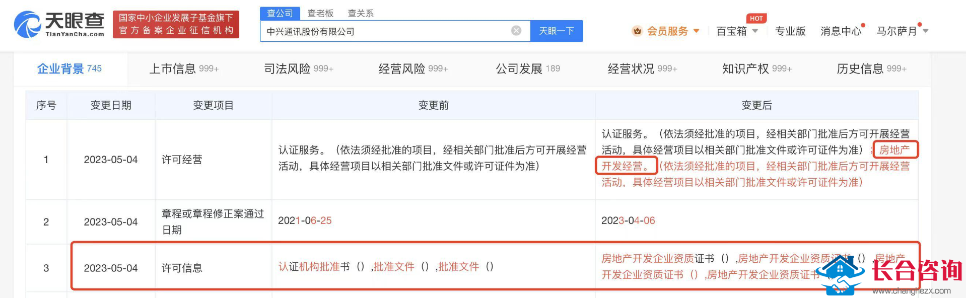Open the 会员服务 link

[667, 31]
